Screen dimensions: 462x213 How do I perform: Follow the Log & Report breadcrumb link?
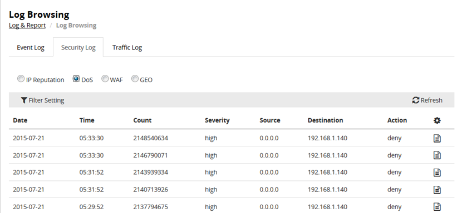(27, 26)
